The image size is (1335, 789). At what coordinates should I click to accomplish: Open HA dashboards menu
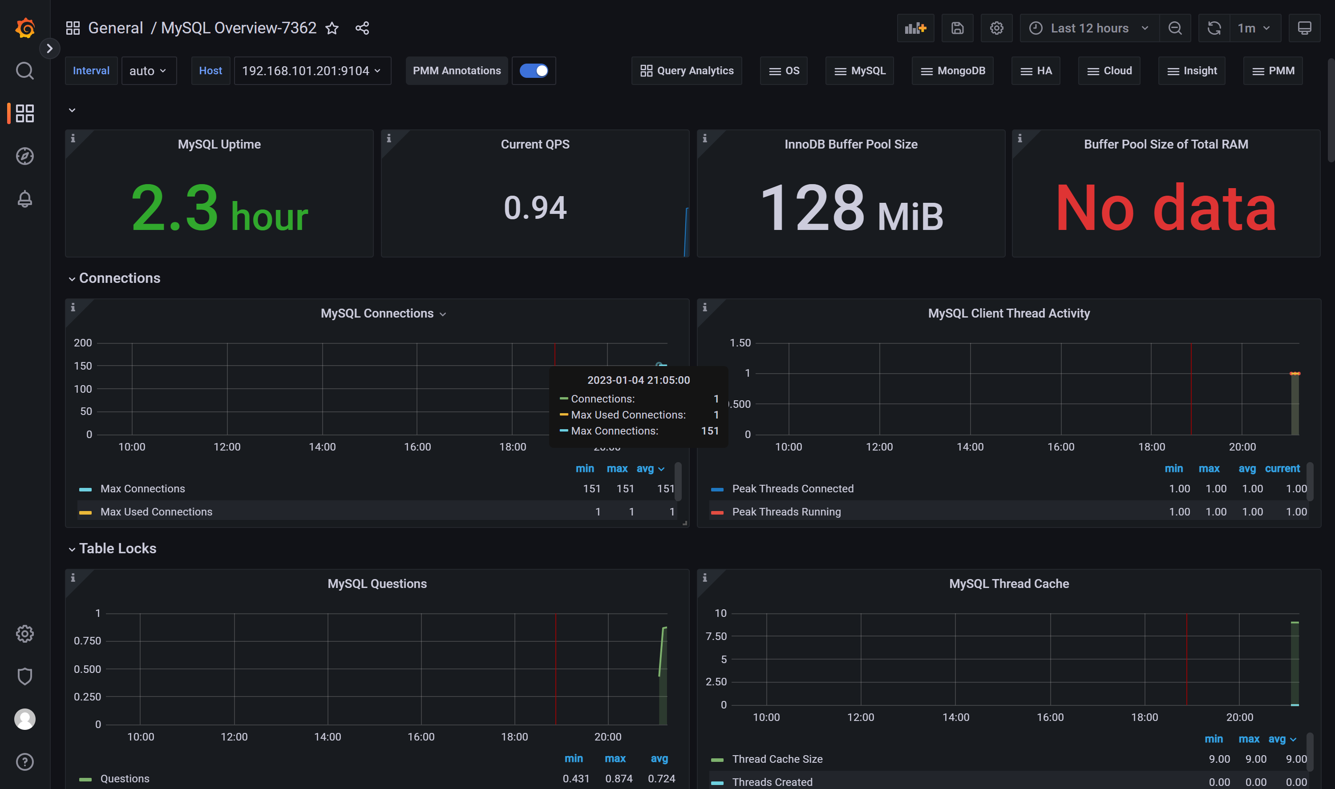[1035, 71]
